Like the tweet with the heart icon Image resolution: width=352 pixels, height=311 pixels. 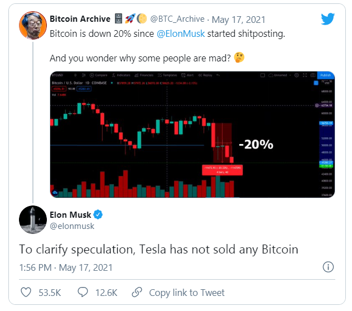[x=26, y=292]
